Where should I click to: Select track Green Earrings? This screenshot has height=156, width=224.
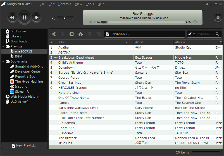[x=135, y=83]
